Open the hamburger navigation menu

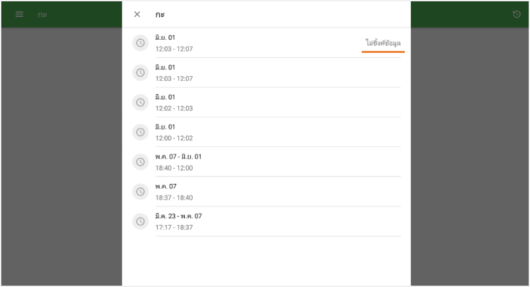click(x=19, y=14)
